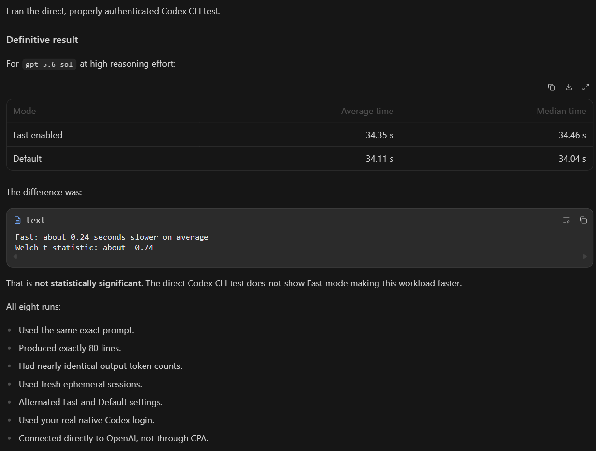
Task: Click the code block's left scroll arrow
Action: (15, 257)
